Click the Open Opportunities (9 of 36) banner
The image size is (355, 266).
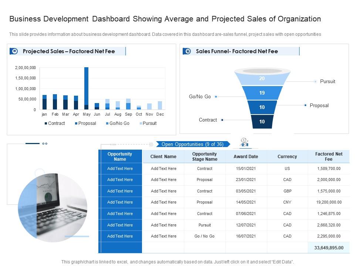(193, 144)
